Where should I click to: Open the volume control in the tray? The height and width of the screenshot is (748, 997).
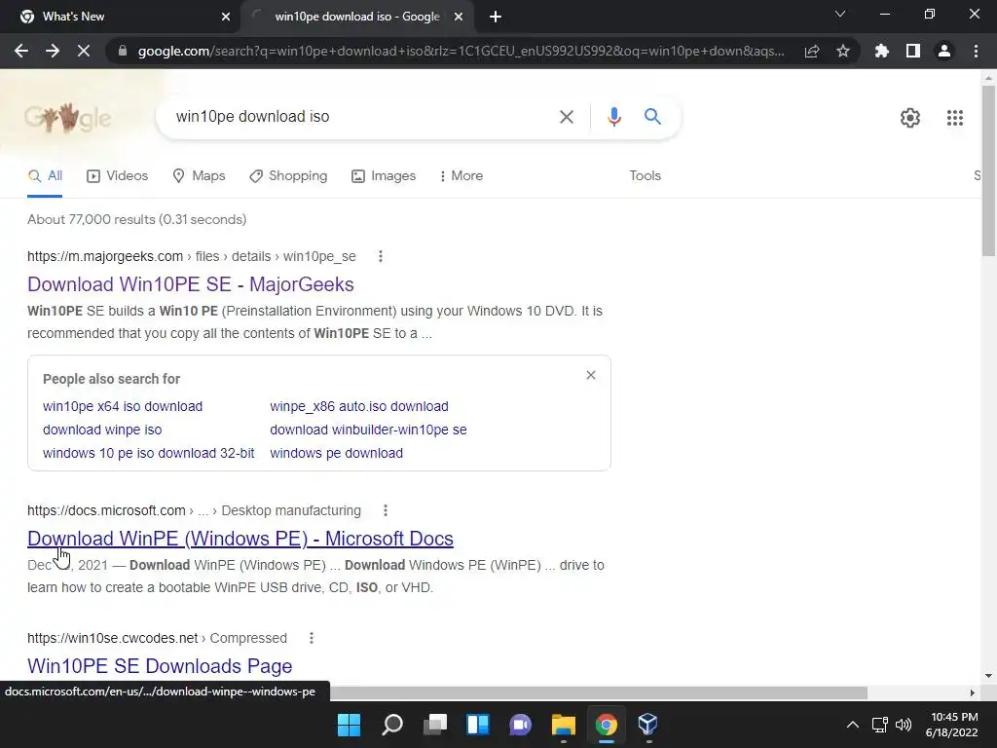point(903,725)
